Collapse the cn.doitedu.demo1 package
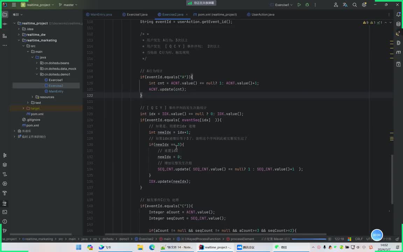403x252 pixels. tap(37, 74)
